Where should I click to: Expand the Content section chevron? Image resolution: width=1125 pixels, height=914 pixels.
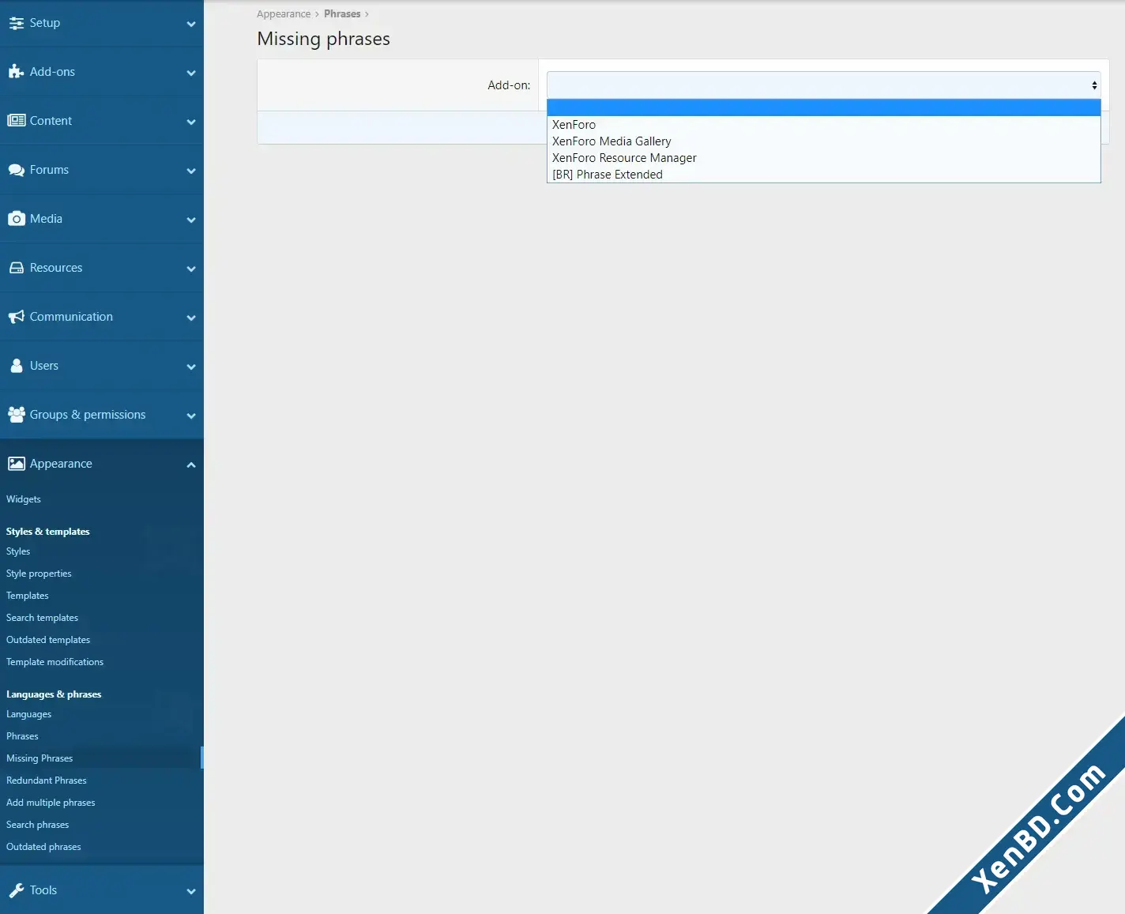[190, 122]
